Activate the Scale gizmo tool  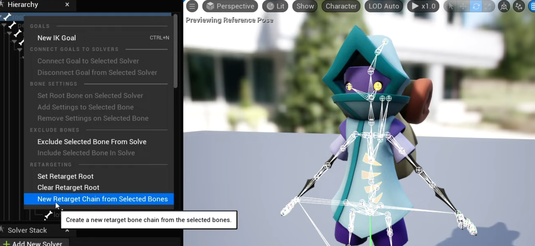(488, 6)
